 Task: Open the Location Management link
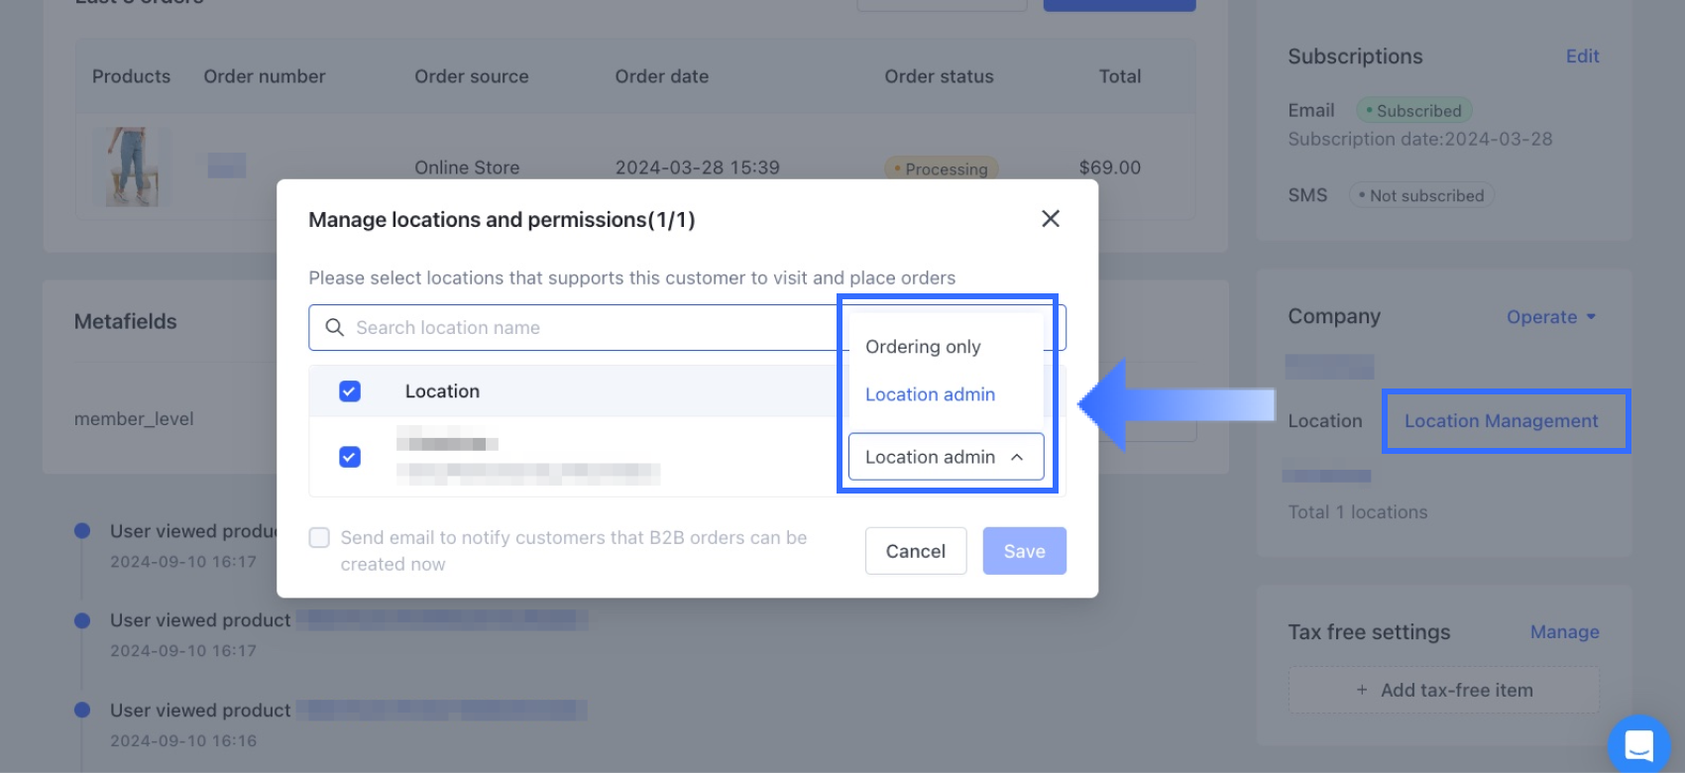[x=1501, y=421]
